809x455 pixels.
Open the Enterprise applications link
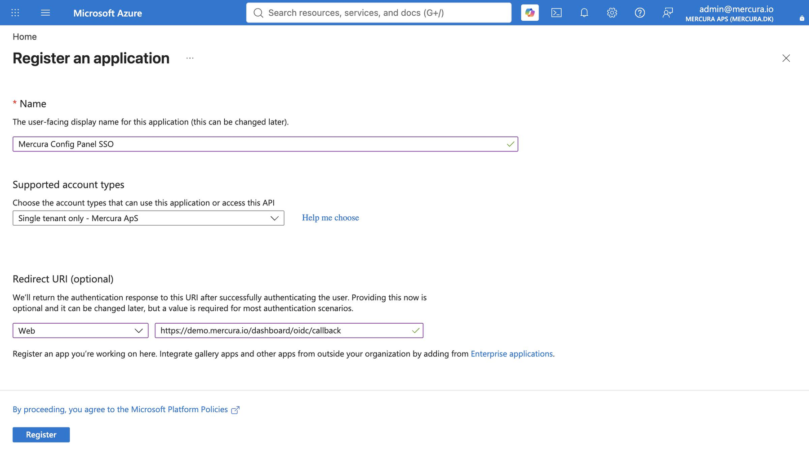point(511,354)
